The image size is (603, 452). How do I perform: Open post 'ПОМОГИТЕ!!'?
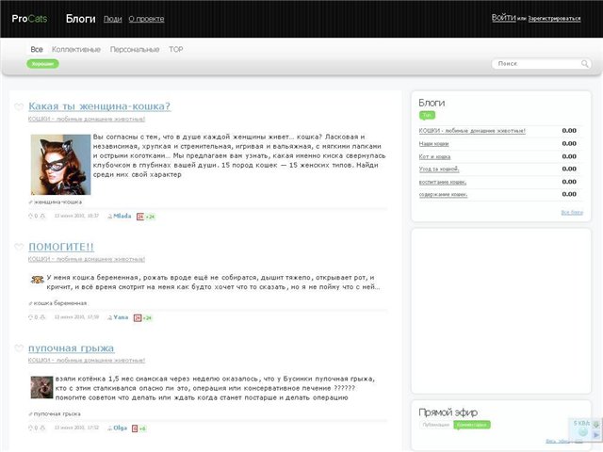61,247
